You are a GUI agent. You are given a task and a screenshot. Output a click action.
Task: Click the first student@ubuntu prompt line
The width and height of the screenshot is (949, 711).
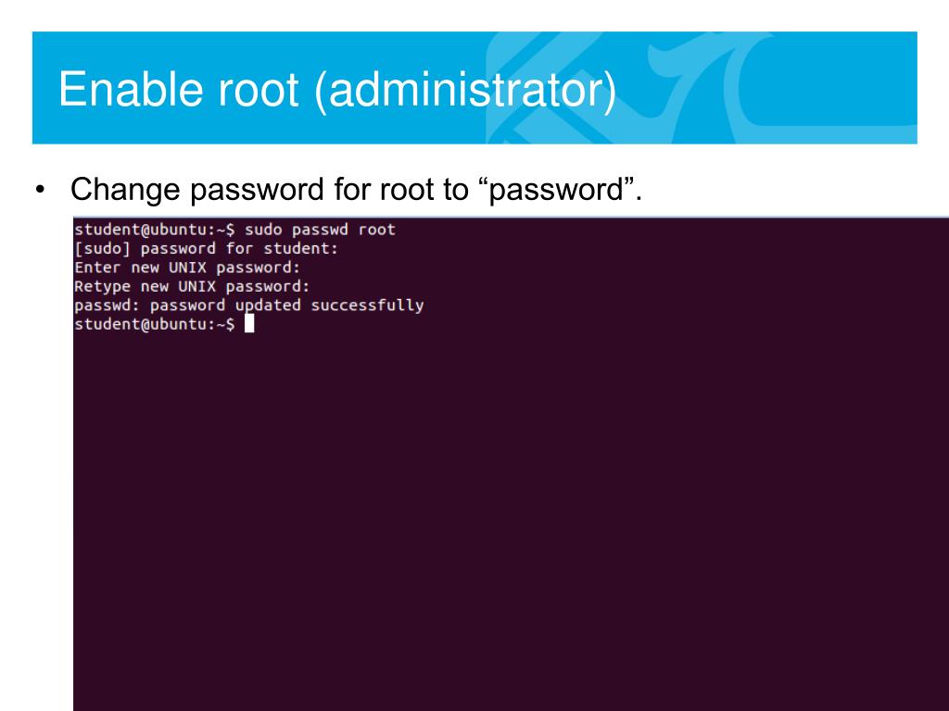(234, 230)
